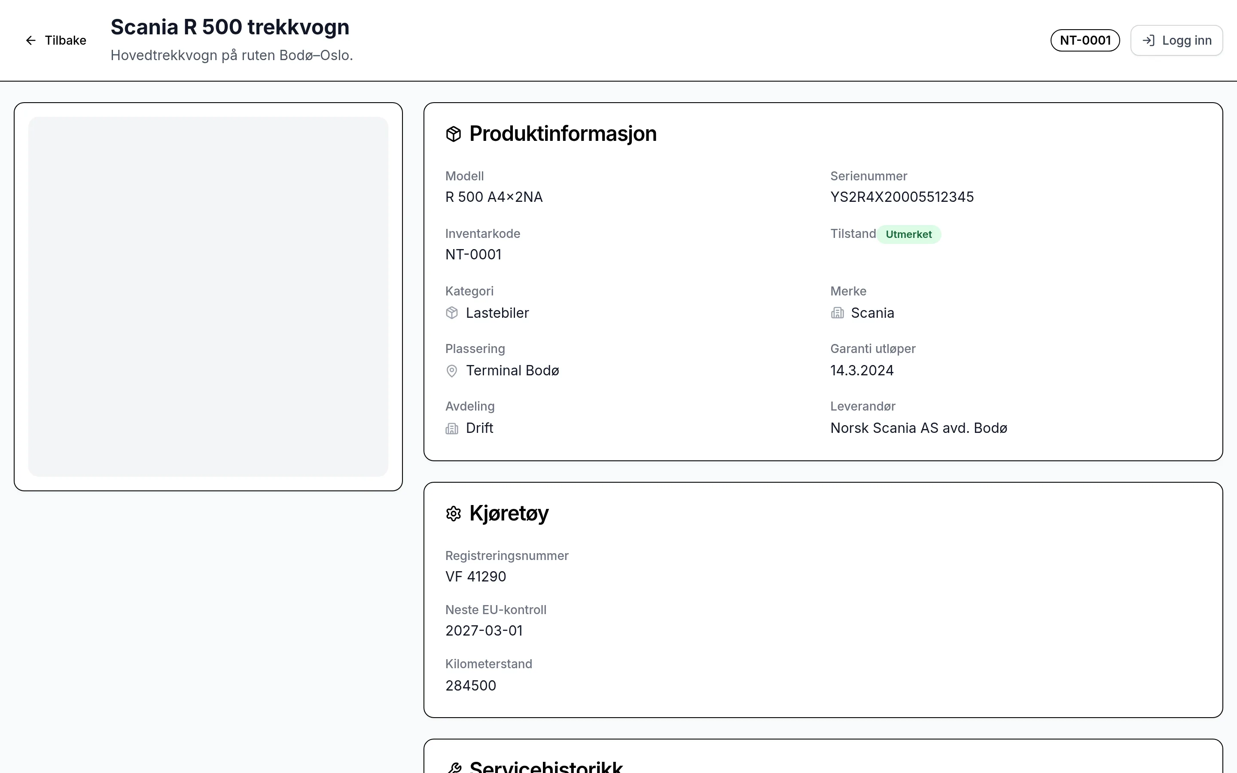Click the Leverandør field label
1237x773 pixels.
(862, 406)
